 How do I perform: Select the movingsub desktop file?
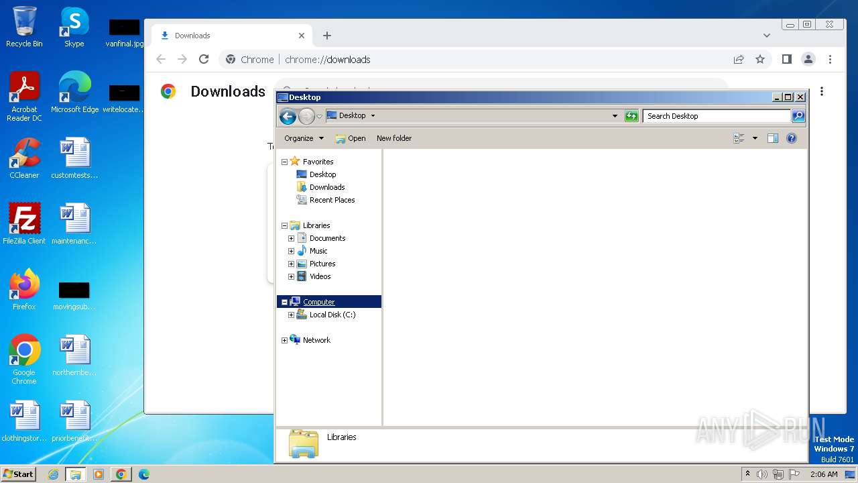coord(74,295)
